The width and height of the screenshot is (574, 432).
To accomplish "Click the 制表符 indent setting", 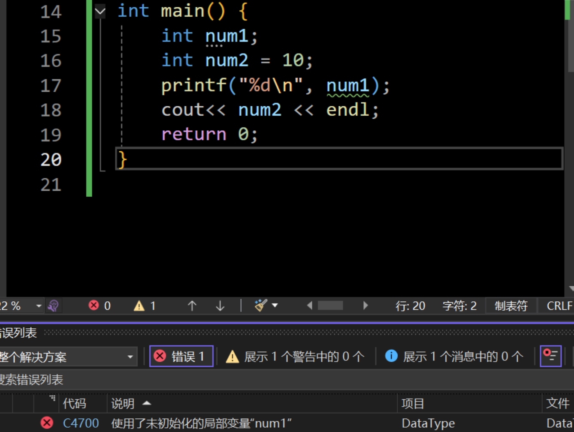I will 511,306.
